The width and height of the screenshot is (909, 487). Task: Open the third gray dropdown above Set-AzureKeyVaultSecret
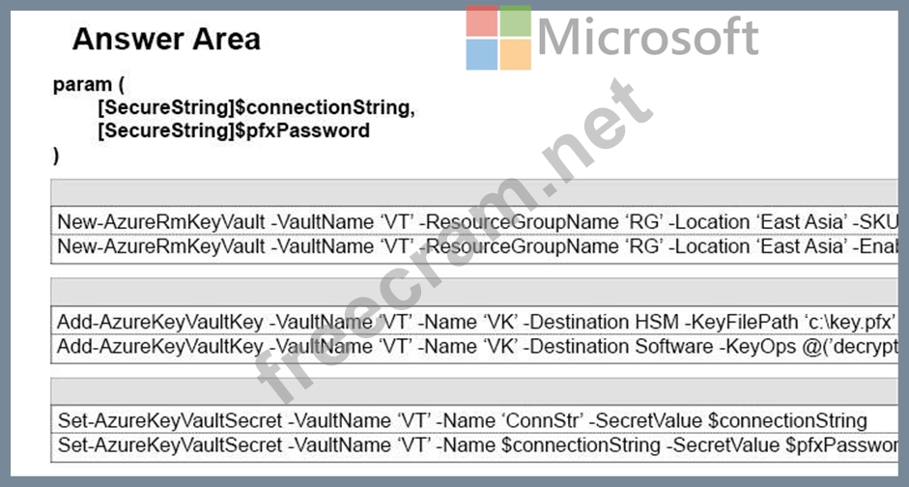point(475,391)
